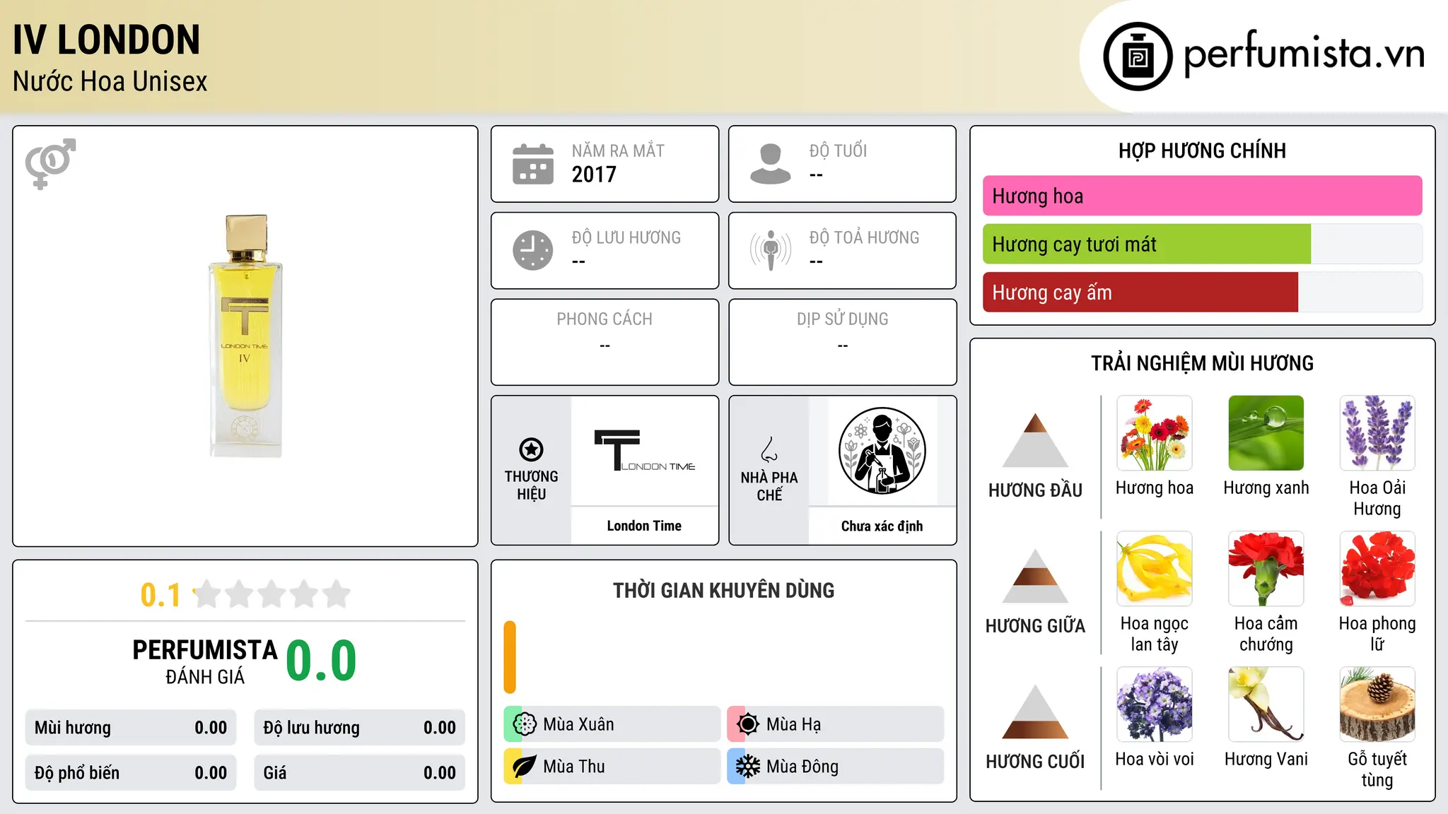Click the calendar icon beside Năm ra mắt
Image resolution: width=1448 pixels, height=814 pixels.
coord(533,164)
